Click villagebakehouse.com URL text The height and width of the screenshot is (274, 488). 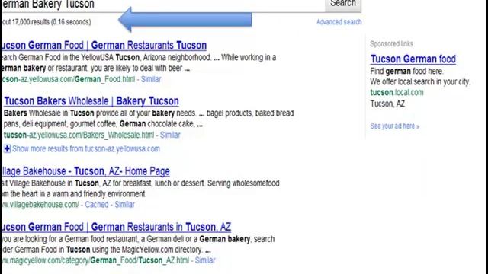(40, 205)
